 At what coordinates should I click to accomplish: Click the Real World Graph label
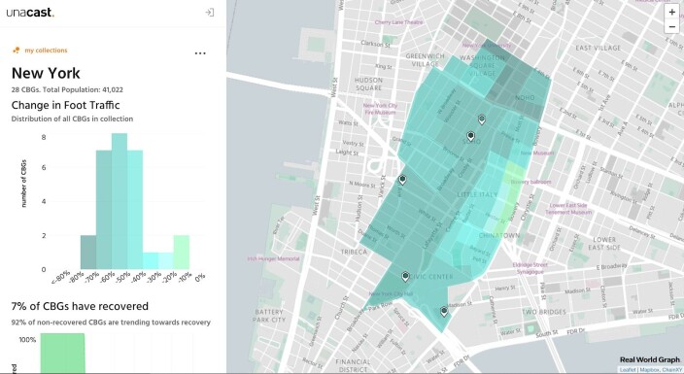650,359
